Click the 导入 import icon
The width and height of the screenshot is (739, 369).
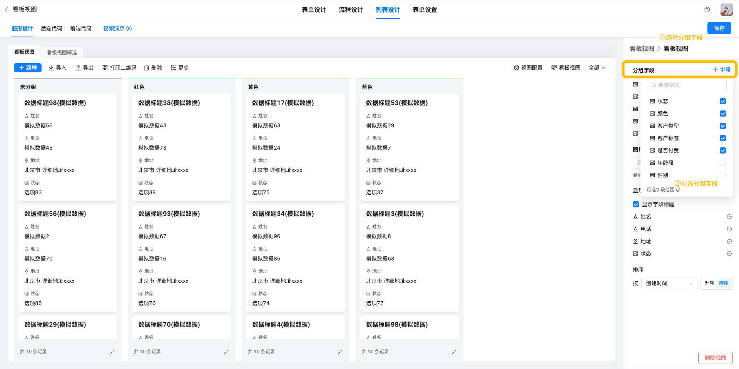pos(51,68)
